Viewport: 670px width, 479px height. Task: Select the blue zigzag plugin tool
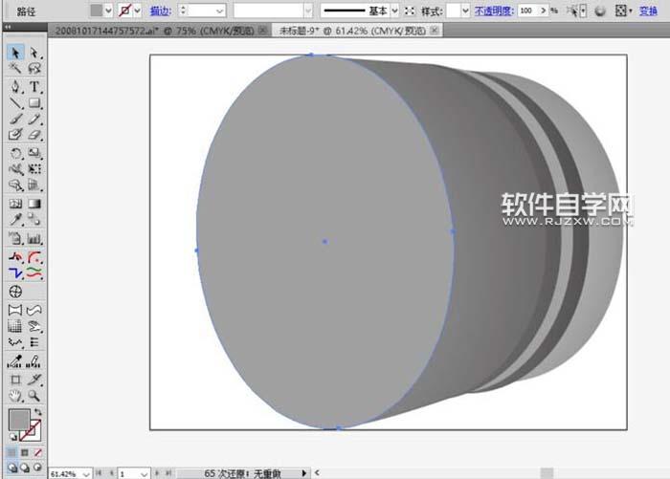pos(15,272)
